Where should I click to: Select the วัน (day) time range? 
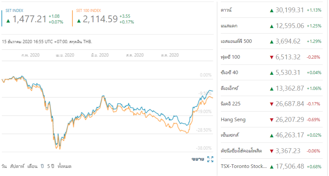(4, 166)
